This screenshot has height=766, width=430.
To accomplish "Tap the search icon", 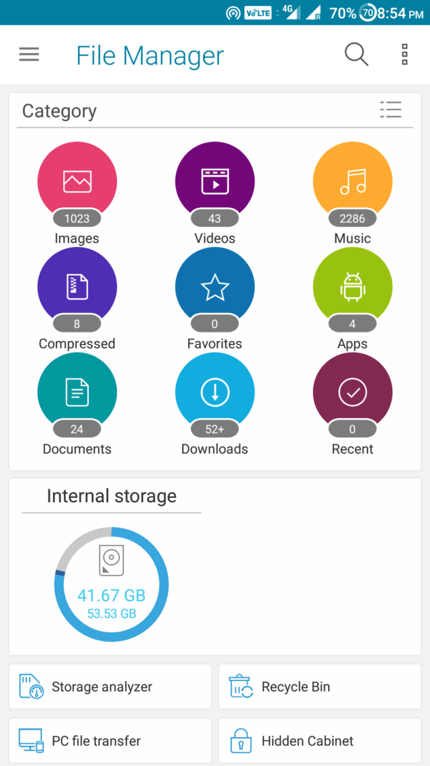I will coord(356,55).
